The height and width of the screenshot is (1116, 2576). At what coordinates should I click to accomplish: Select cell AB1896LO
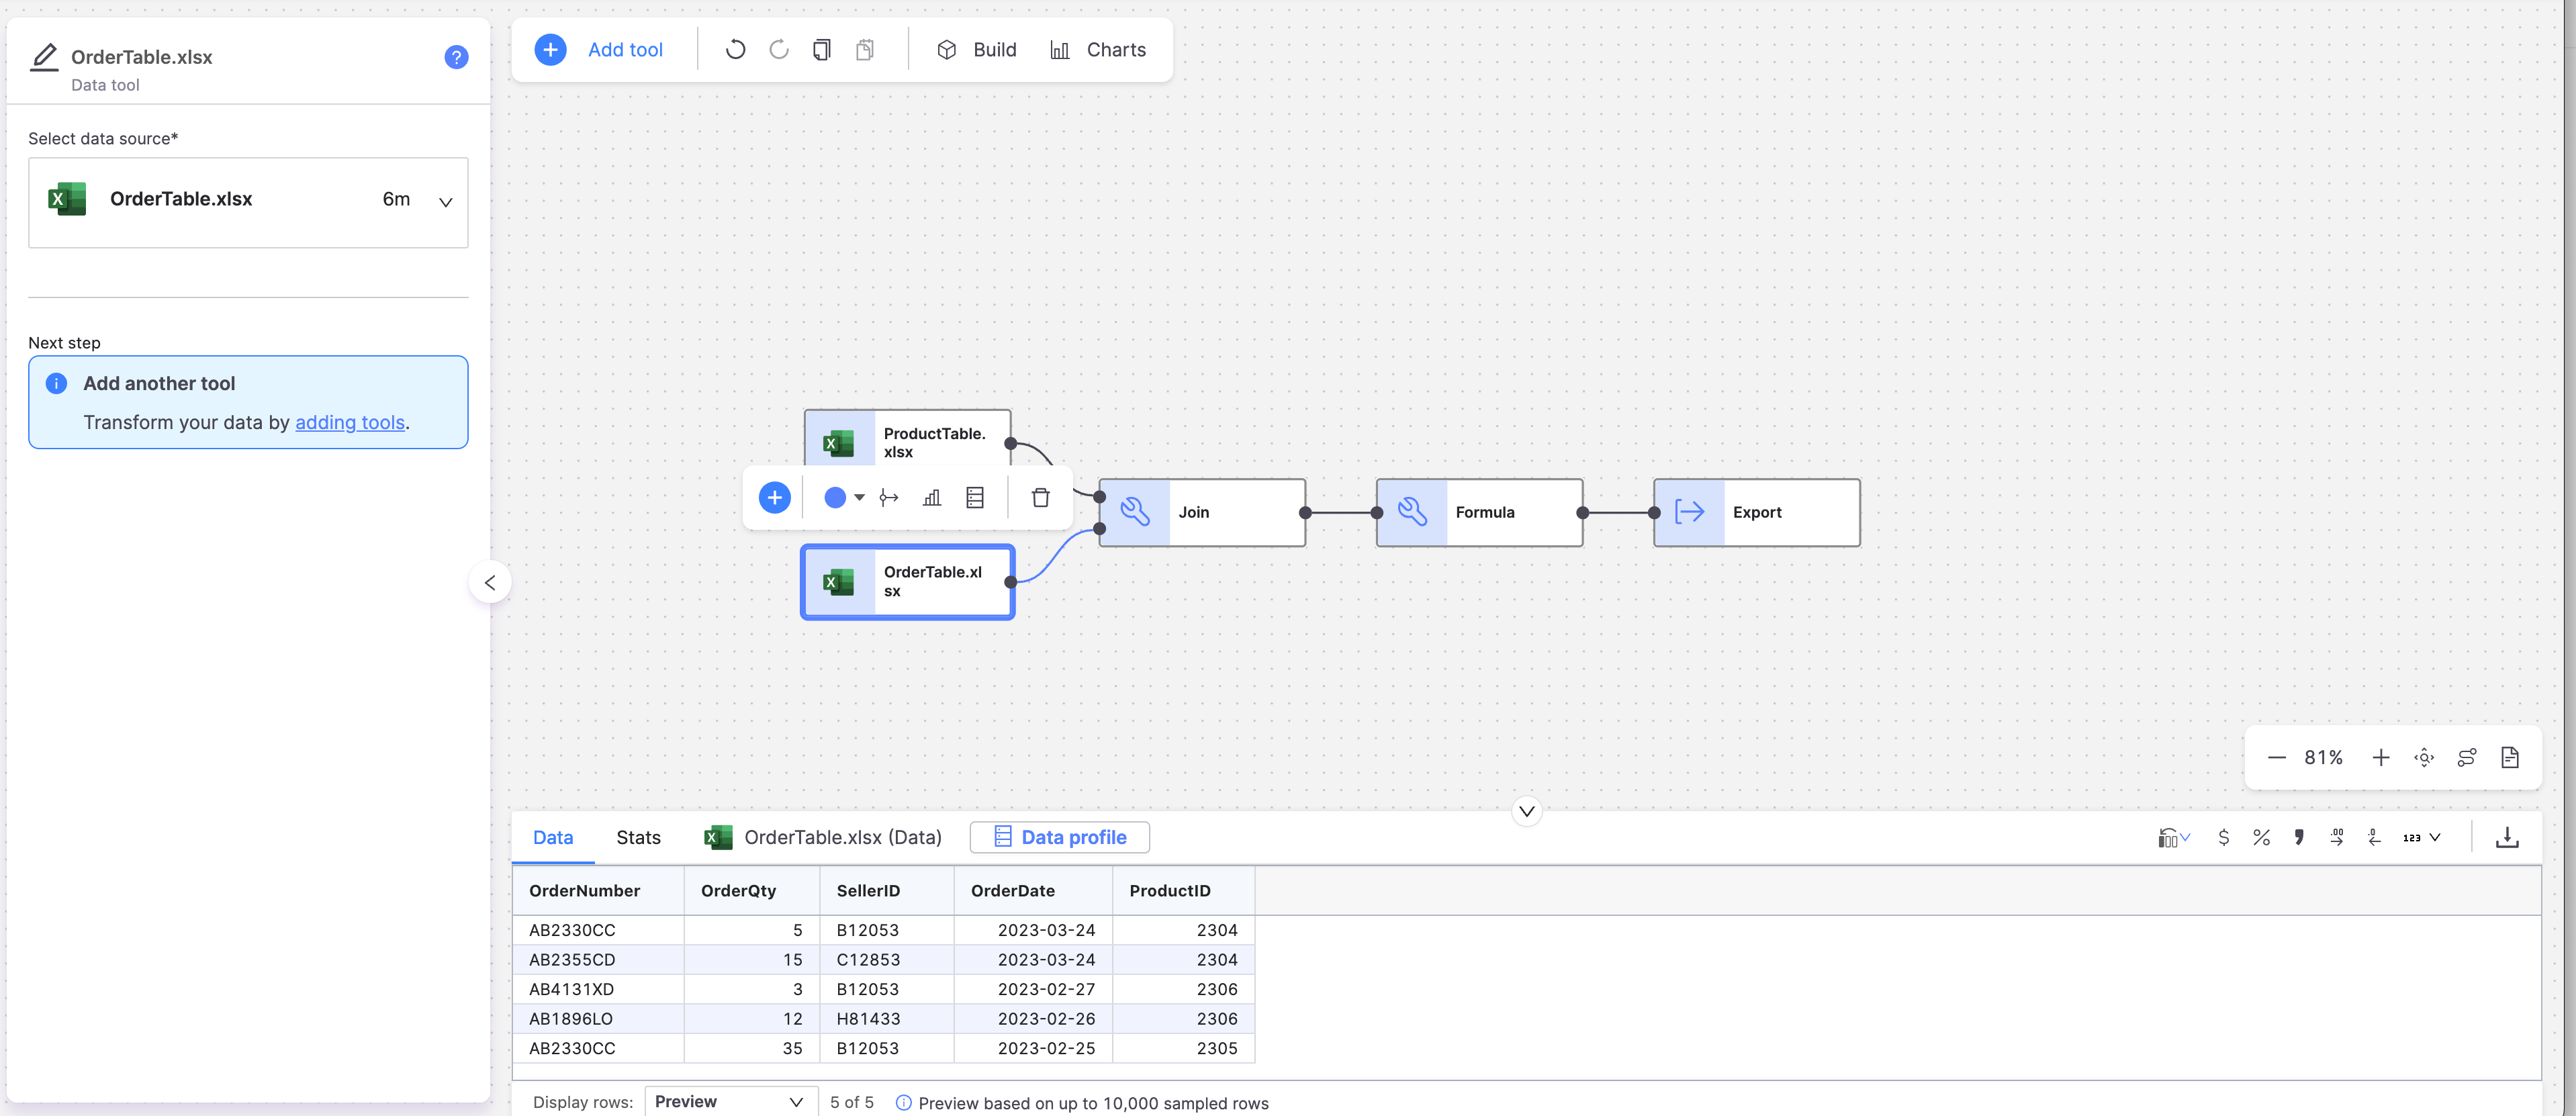598,1018
